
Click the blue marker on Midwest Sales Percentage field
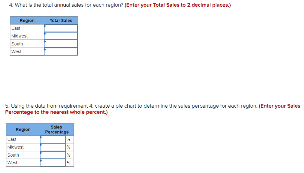click(x=41, y=145)
